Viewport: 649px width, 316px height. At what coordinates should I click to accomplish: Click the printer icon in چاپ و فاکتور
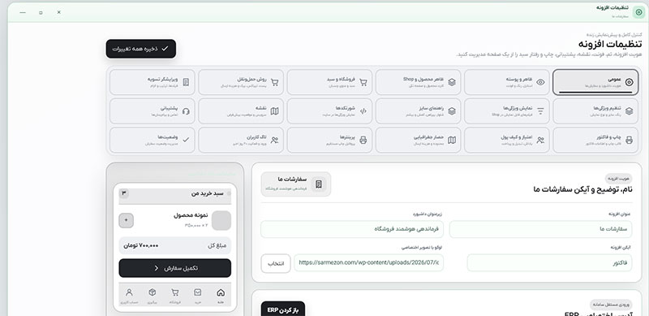(x=629, y=141)
